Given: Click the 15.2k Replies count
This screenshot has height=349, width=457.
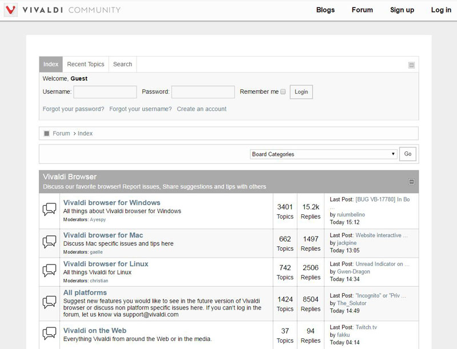Looking at the screenshot, I should point(311,211).
